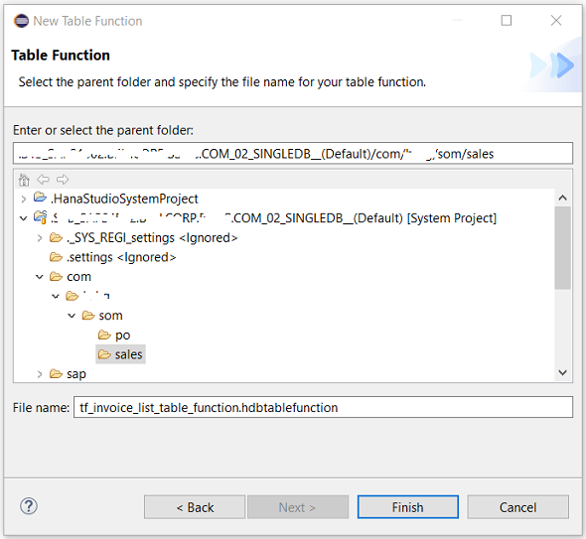
Task: Expand the sap folder
Action: coord(40,374)
